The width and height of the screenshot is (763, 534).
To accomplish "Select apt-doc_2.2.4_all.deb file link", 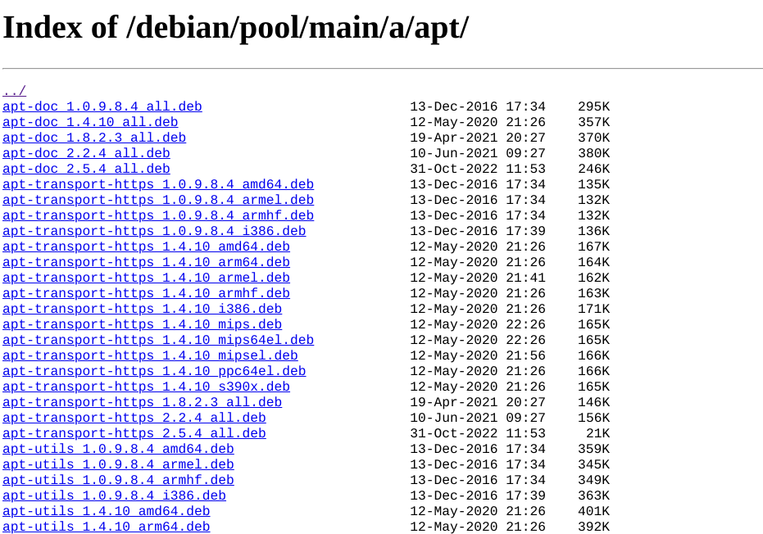I will point(86,153).
